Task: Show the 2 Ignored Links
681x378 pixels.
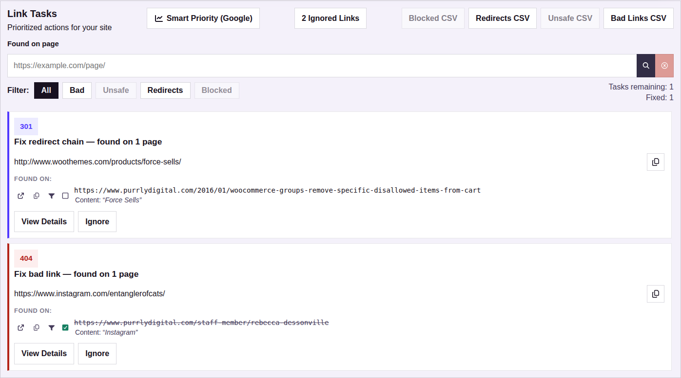Action: point(331,18)
